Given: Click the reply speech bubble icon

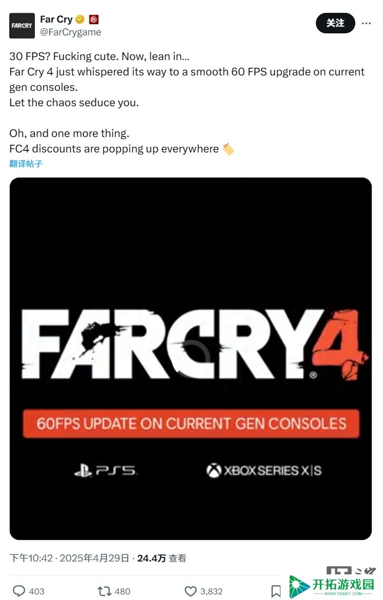Looking at the screenshot, I should point(19,591).
